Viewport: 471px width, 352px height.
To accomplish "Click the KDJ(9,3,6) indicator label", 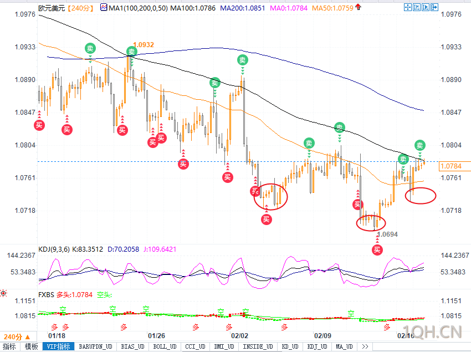I will 54,249.
